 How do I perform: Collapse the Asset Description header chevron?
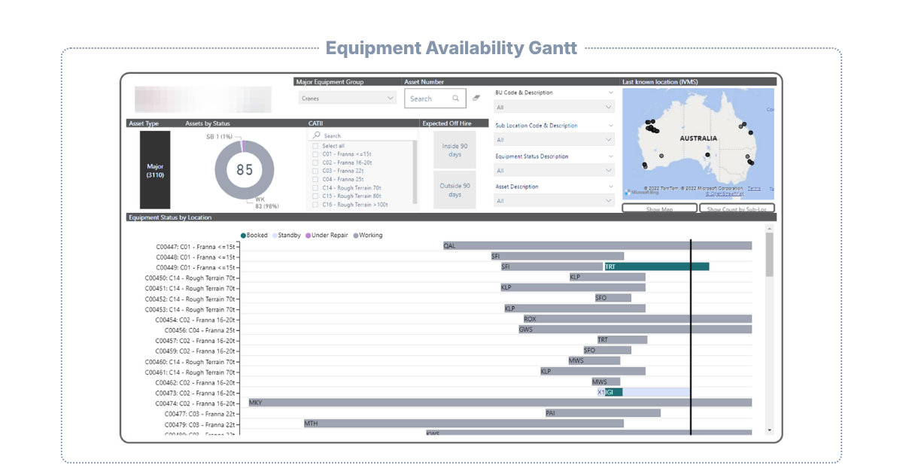[x=610, y=187]
